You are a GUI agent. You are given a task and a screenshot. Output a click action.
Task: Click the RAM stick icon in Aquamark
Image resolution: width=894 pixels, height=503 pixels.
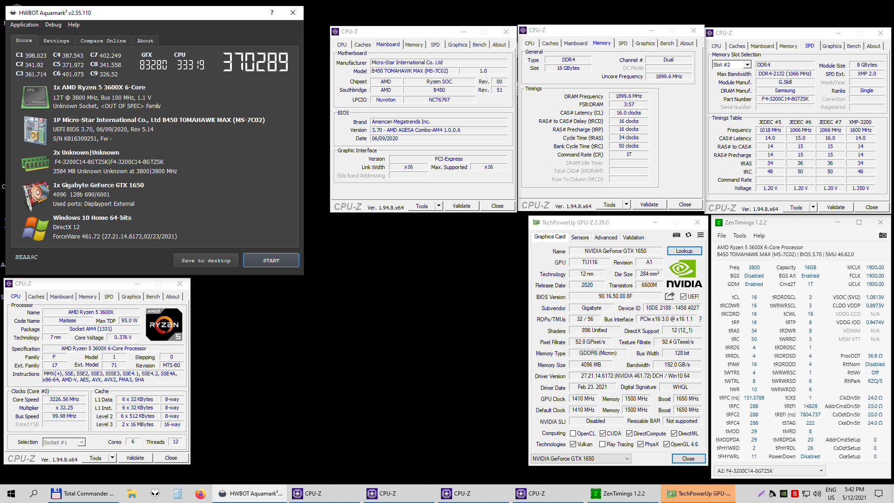coord(35,163)
